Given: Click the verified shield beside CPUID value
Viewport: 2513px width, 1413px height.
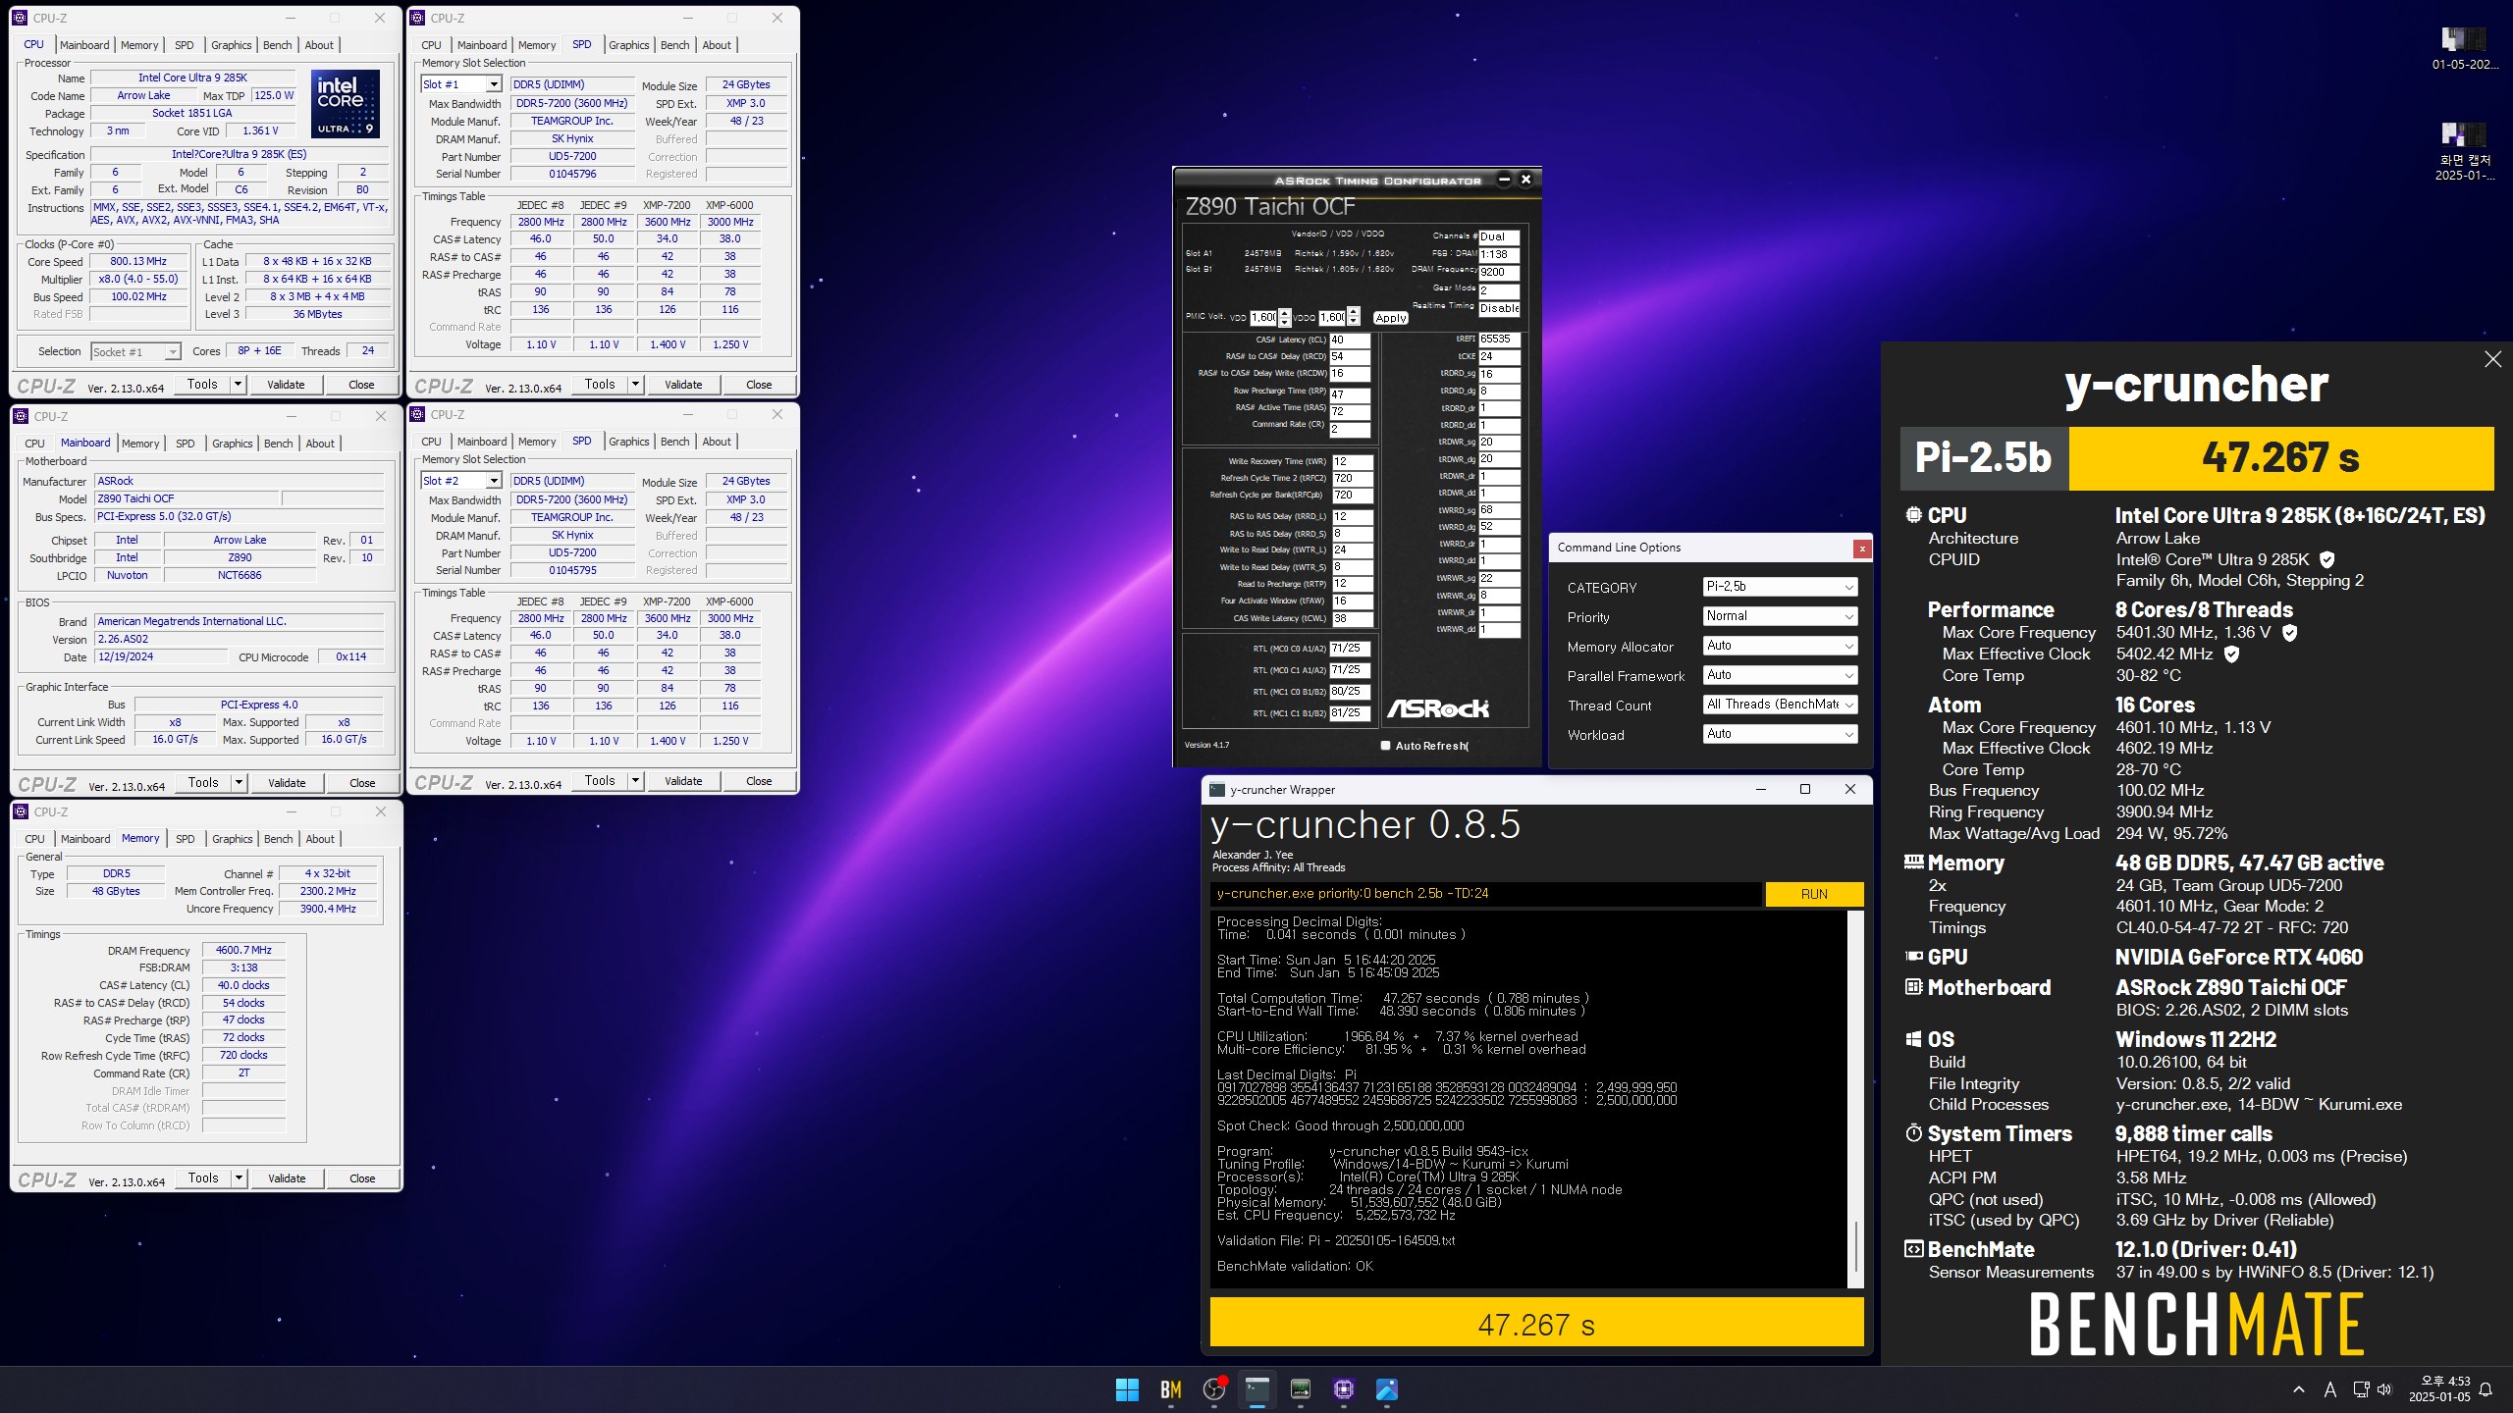Looking at the screenshot, I should 2326,559.
